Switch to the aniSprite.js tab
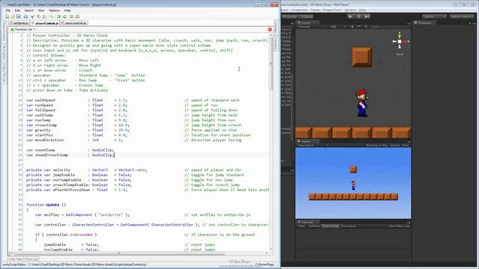The width and height of the screenshot is (479, 269). (x=19, y=23)
